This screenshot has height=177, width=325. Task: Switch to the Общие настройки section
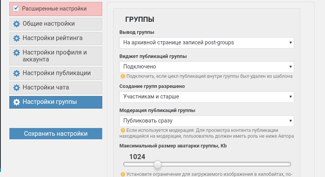point(56,24)
